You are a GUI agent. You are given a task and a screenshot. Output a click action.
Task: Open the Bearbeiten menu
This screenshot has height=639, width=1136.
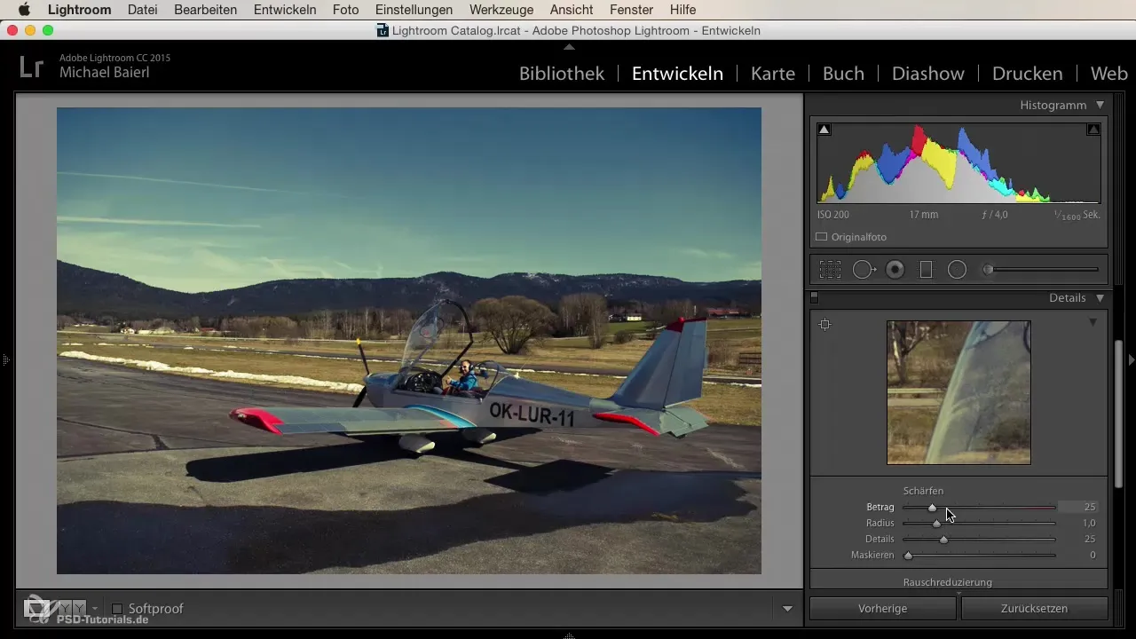coord(206,10)
